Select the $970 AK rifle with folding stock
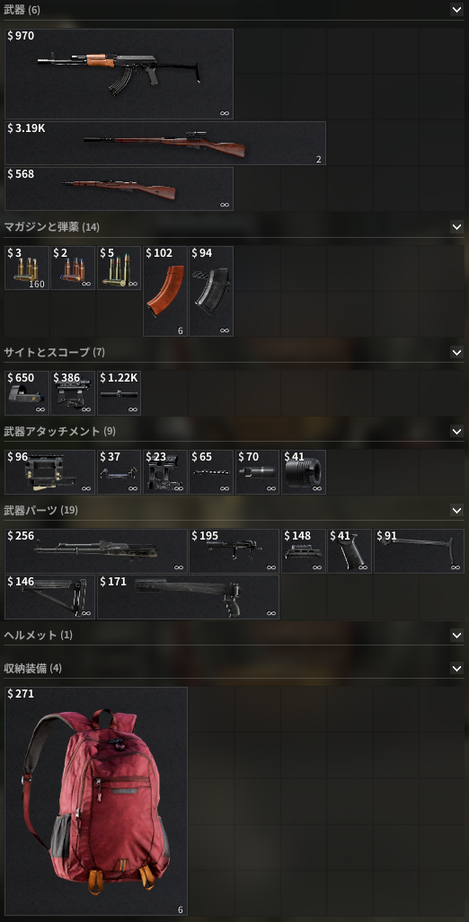The height and width of the screenshot is (922, 469). pos(119,75)
